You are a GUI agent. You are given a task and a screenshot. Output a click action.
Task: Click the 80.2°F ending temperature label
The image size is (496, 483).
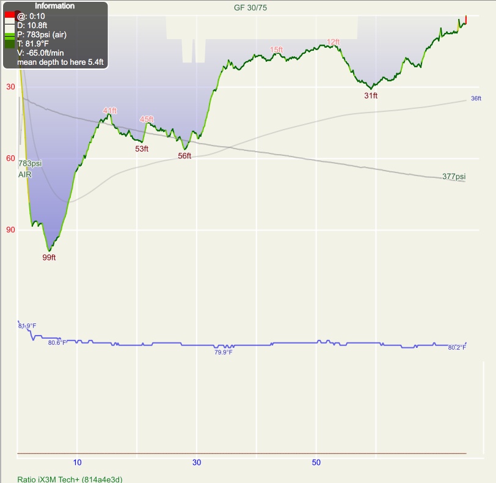coord(457,347)
